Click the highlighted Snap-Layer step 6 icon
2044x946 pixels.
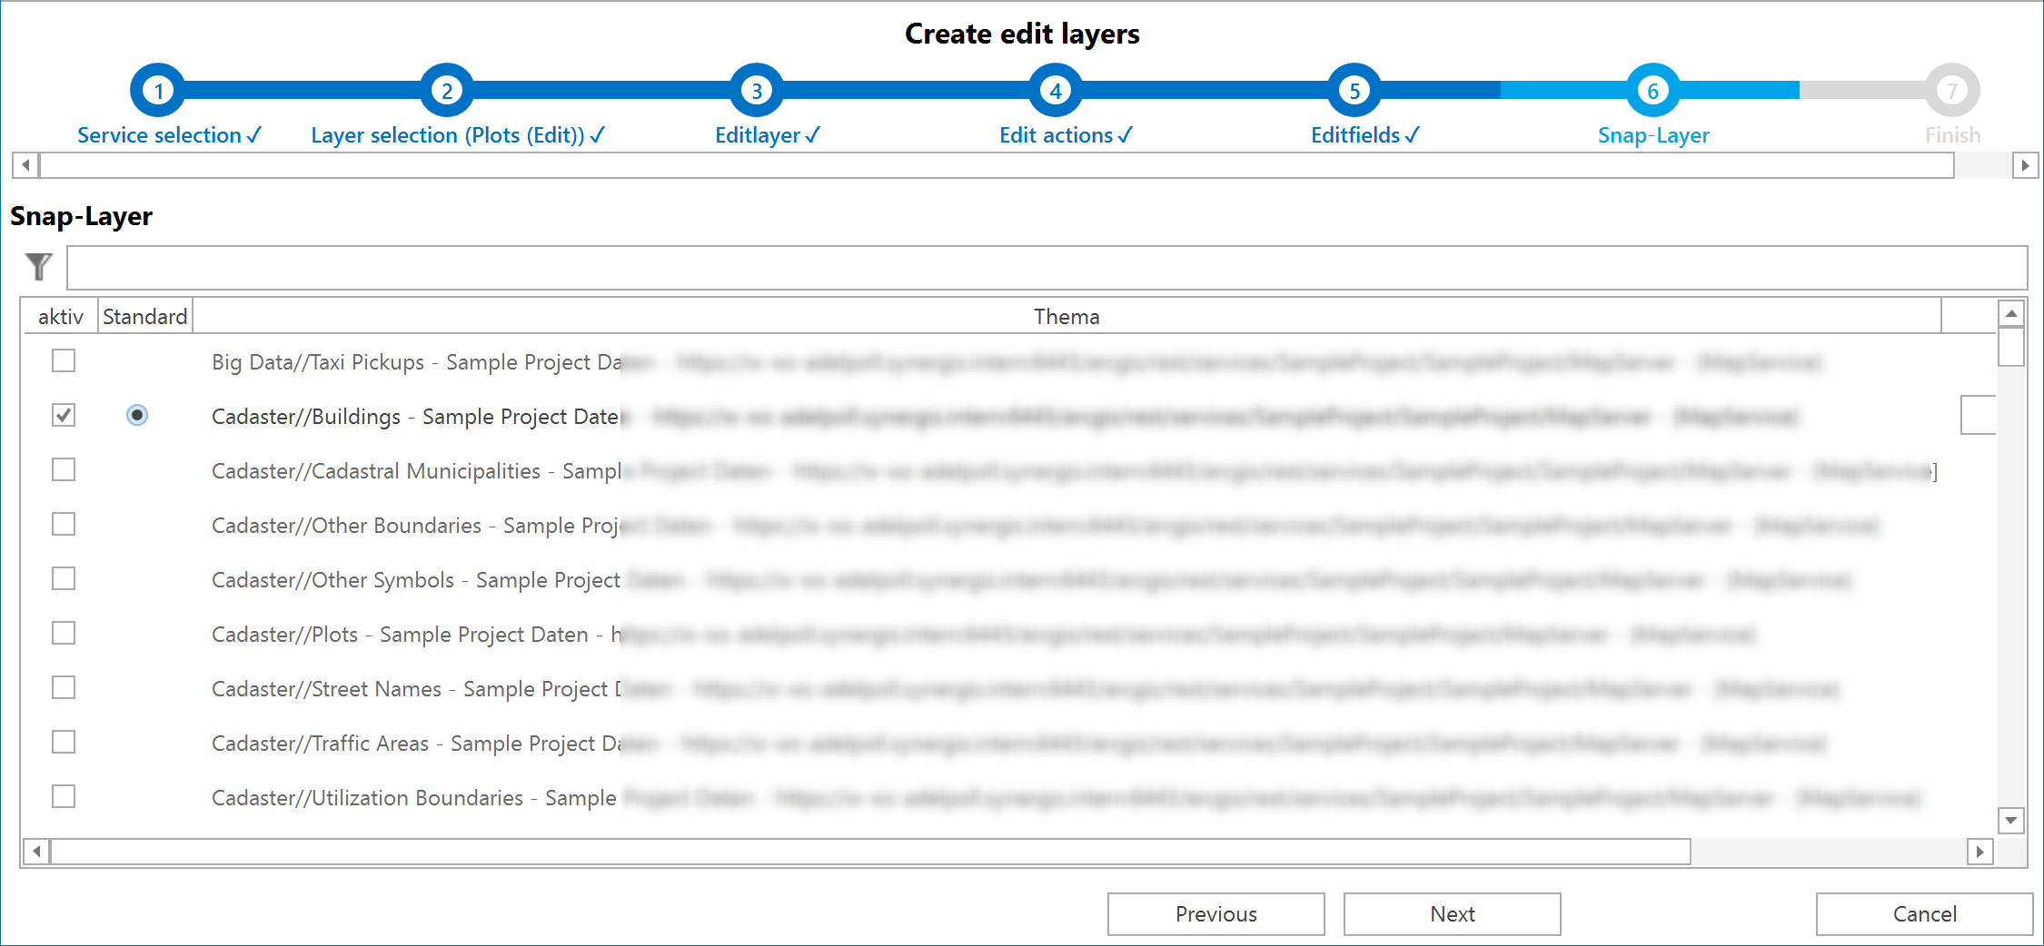click(1652, 90)
